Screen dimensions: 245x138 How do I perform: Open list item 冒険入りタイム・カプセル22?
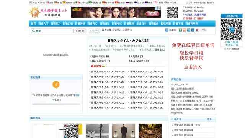pos(108,77)
